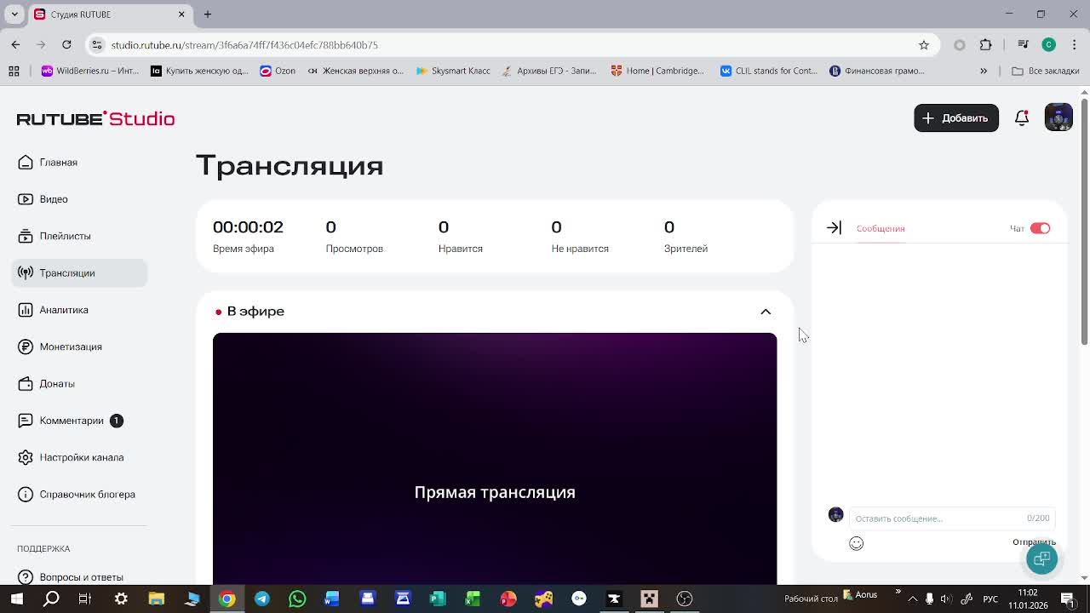The height and width of the screenshot is (613, 1090).
Task: Click the Справочник блогера icon
Action: point(26,495)
